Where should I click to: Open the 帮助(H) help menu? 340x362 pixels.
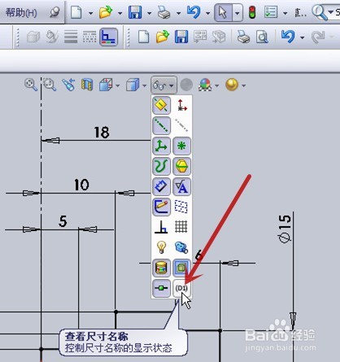(21, 12)
